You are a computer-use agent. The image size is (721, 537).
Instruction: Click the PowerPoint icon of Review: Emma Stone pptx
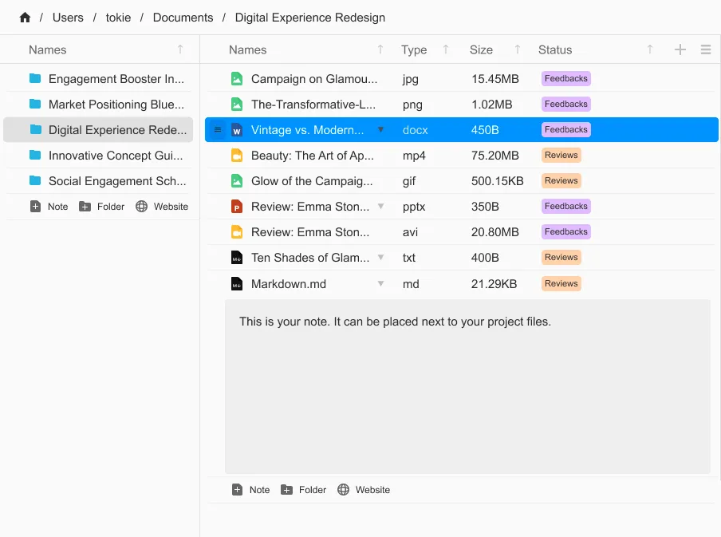click(236, 207)
